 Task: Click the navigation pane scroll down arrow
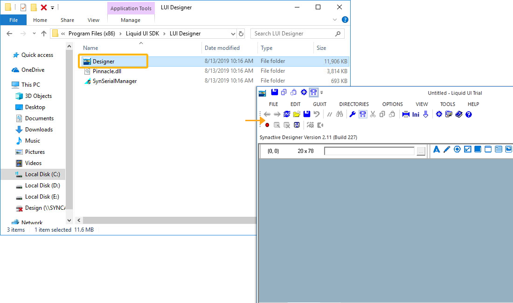coord(69,220)
